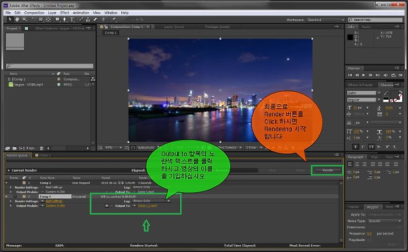The image size is (408, 252).
Task: Start RAM Preview playback
Action: click(401, 75)
